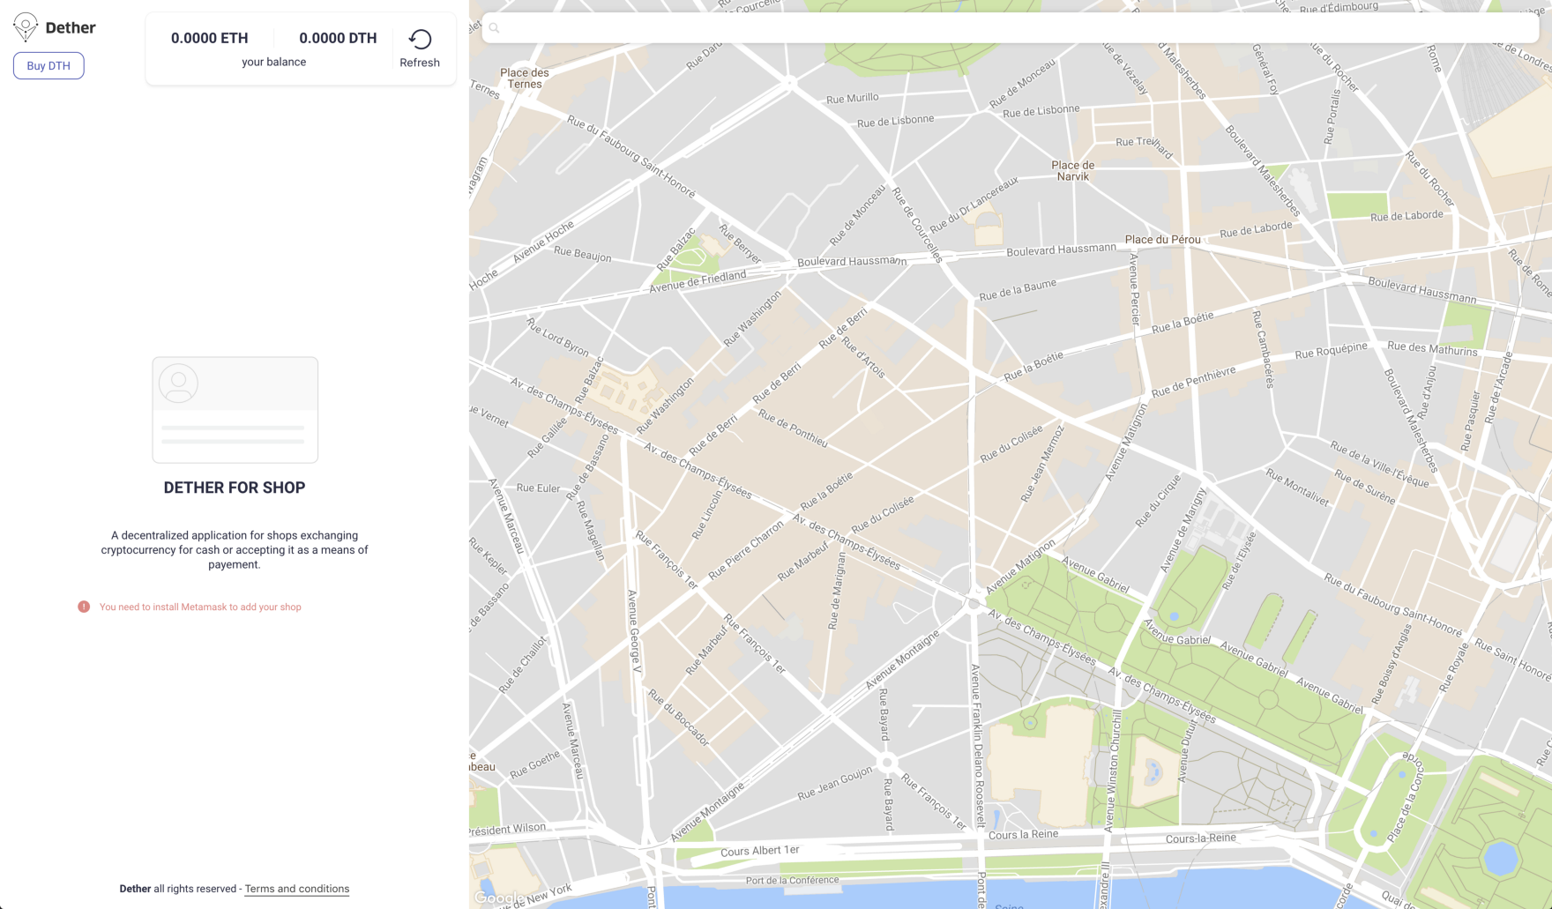The height and width of the screenshot is (909, 1552).
Task: Click Rue Magellan label on the map
Action: coord(591,531)
